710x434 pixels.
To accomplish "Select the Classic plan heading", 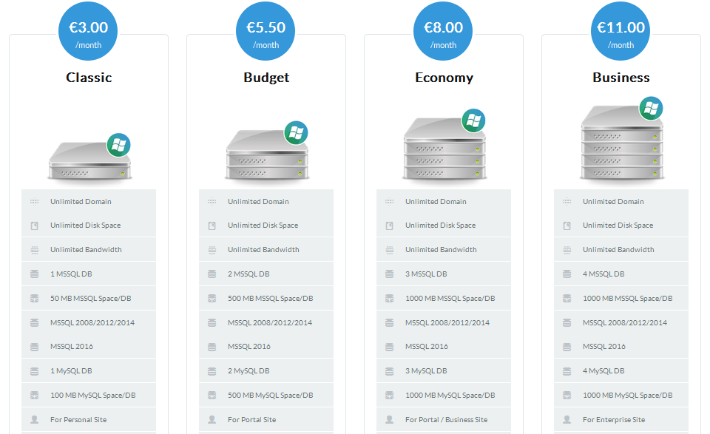I will pos(89,78).
